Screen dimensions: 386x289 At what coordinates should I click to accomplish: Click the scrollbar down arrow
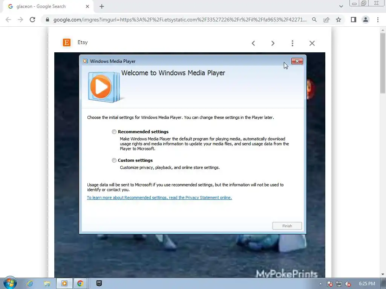click(x=383, y=274)
